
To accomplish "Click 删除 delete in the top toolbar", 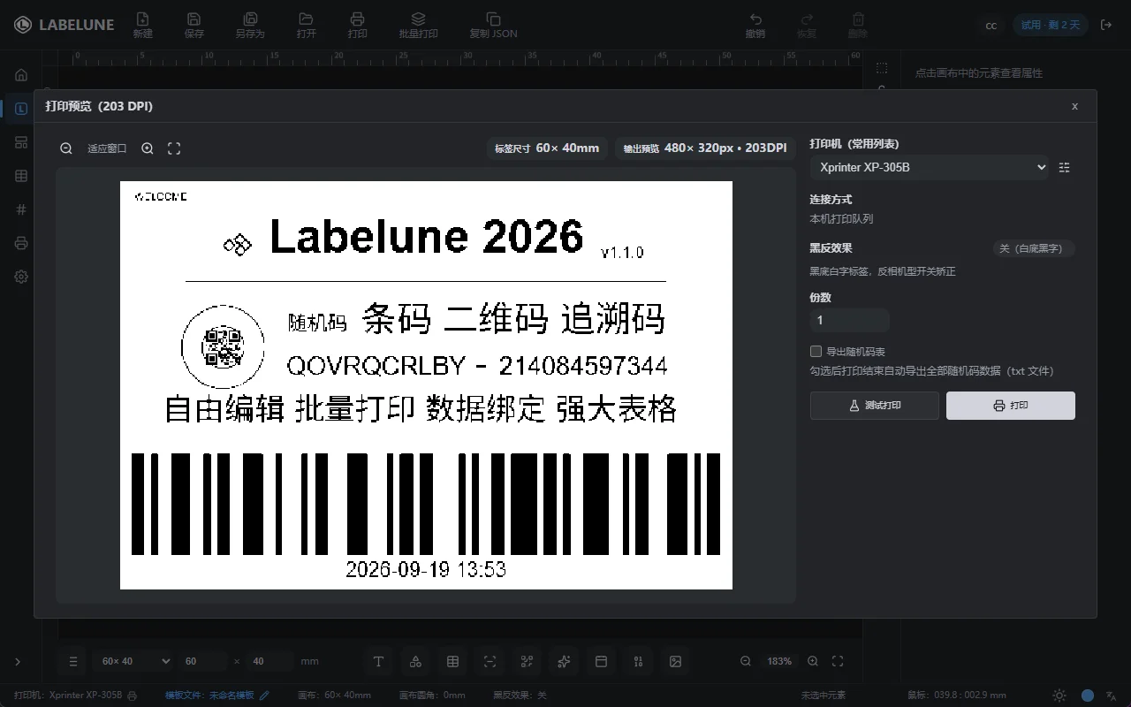I will point(858,25).
